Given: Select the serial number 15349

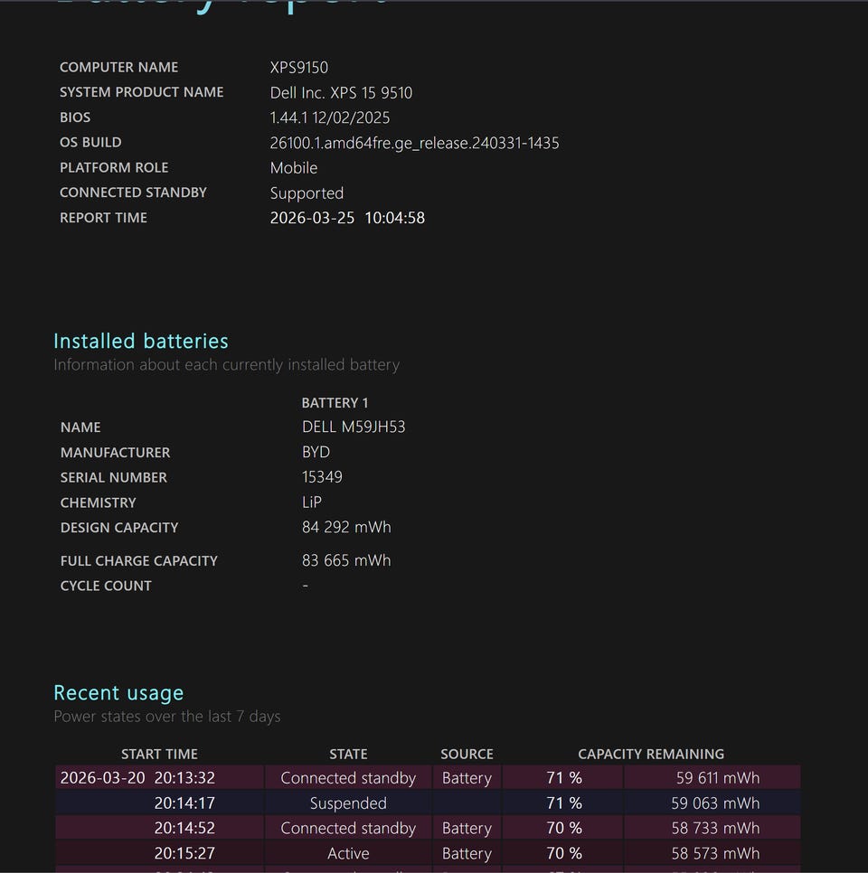Looking at the screenshot, I should tap(322, 477).
